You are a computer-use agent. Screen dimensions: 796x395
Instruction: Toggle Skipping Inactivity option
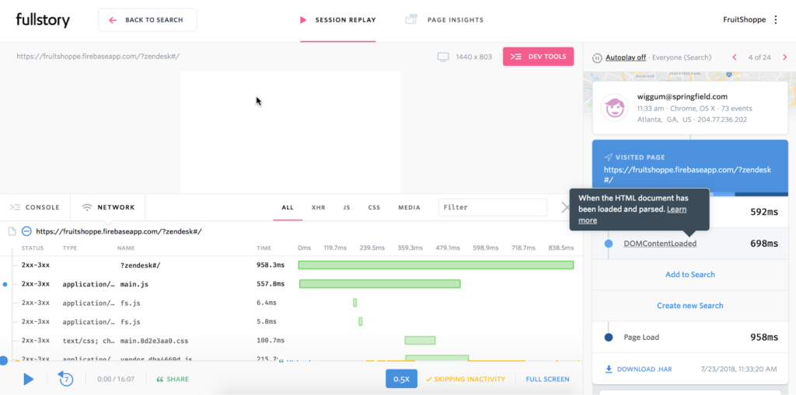[x=466, y=379]
